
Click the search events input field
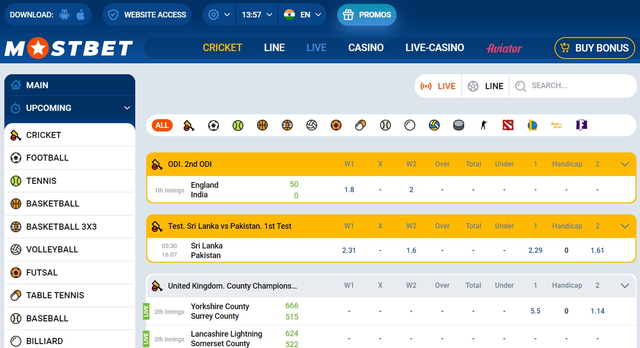pos(573,86)
